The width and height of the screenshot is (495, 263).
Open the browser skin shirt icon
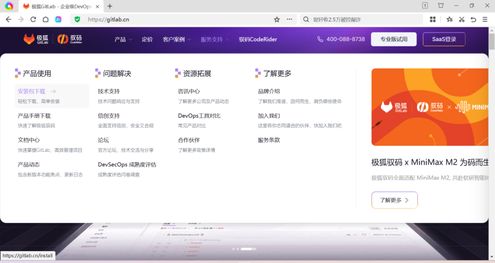point(440,5)
